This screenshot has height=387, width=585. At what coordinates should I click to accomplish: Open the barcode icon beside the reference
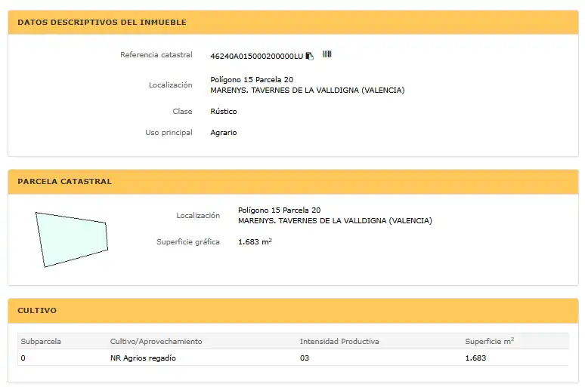tap(327, 54)
